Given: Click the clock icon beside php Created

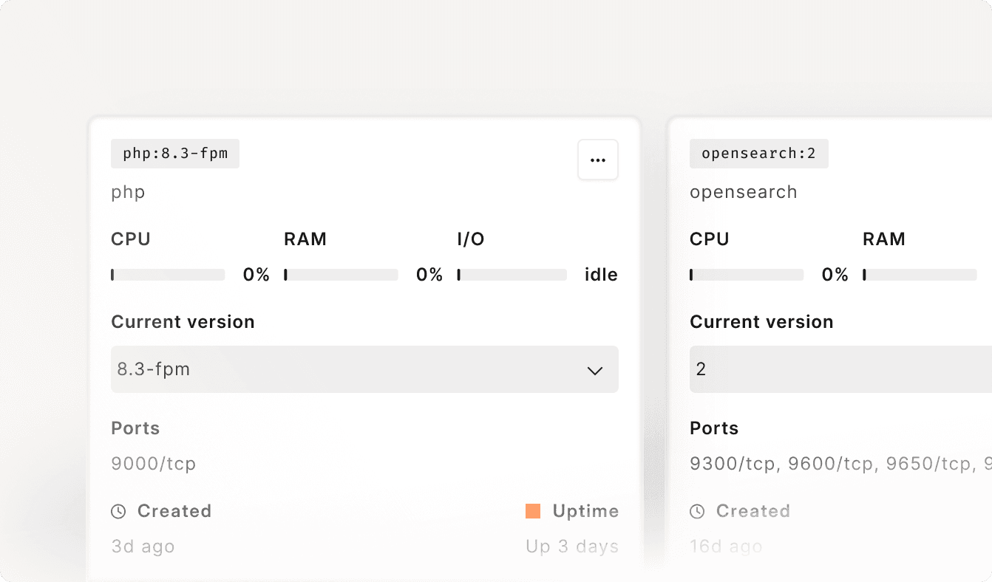Looking at the screenshot, I should (118, 511).
